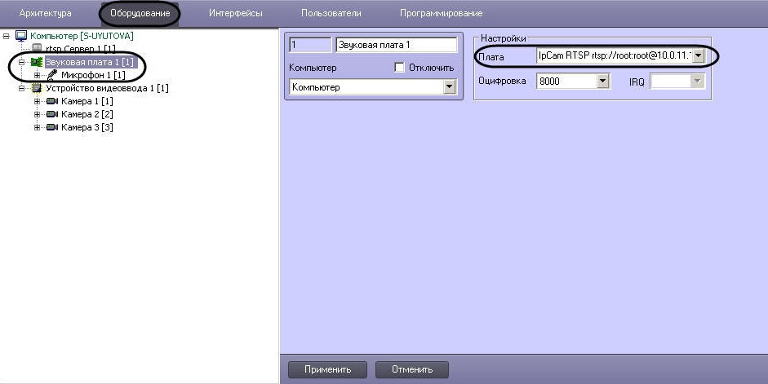The image size is (768, 384).
Task: Switch to the Архитектура tab
Action: pos(45,13)
